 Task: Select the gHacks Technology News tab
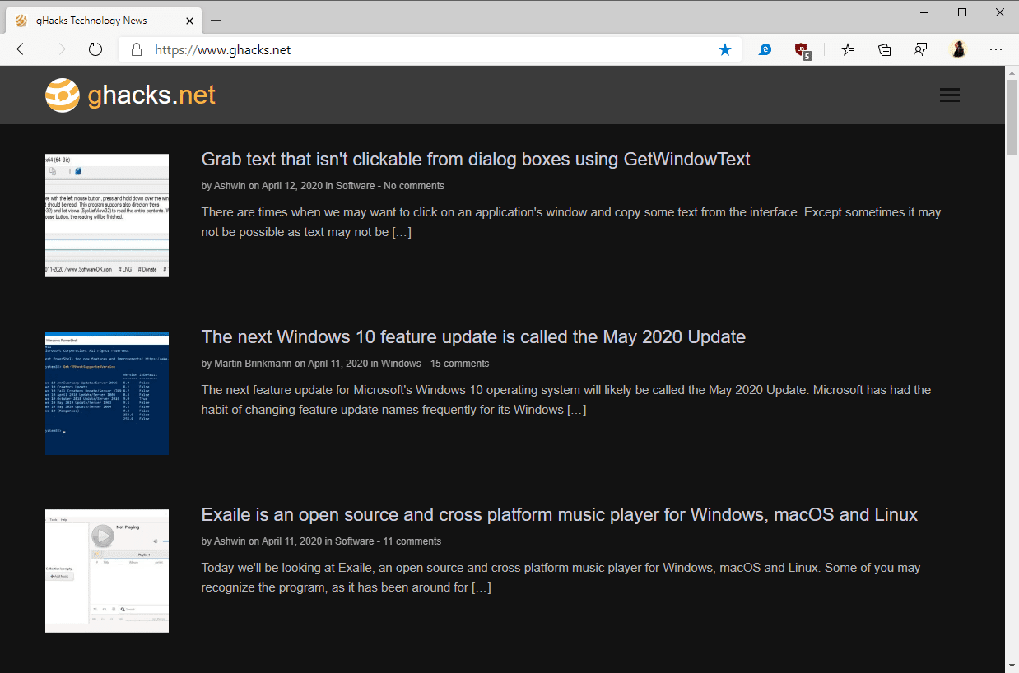pos(105,20)
